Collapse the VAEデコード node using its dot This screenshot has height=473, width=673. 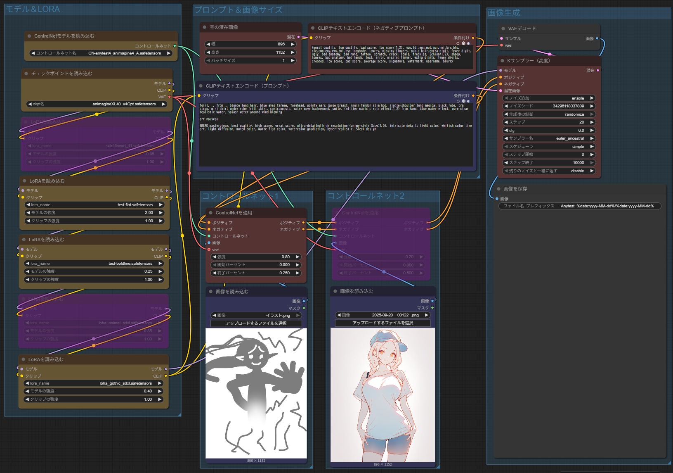point(503,29)
